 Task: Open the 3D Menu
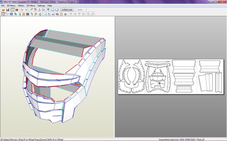click(x=11, y=6)
